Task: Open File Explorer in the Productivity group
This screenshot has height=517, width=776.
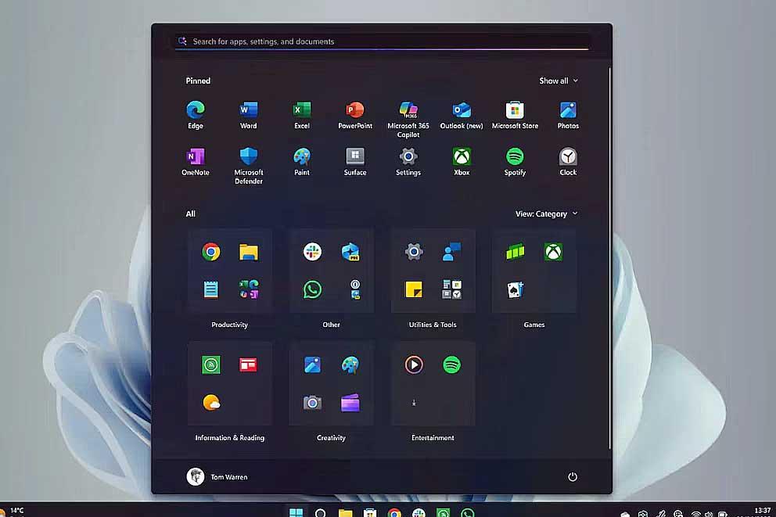Action: (249, 252)
